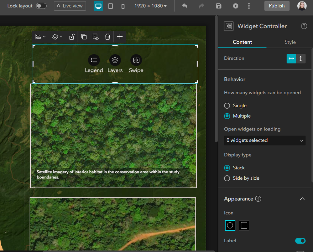Click the Preview play icon
The image size is (313, 252).
235,6
